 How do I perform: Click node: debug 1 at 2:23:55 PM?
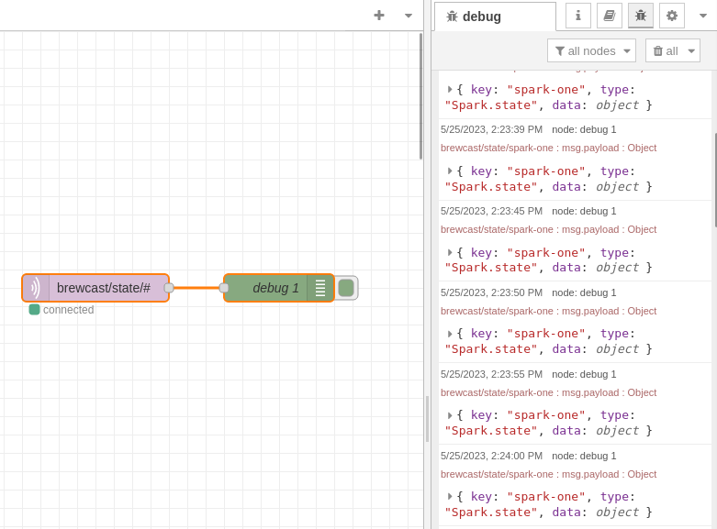pos(584,375)
